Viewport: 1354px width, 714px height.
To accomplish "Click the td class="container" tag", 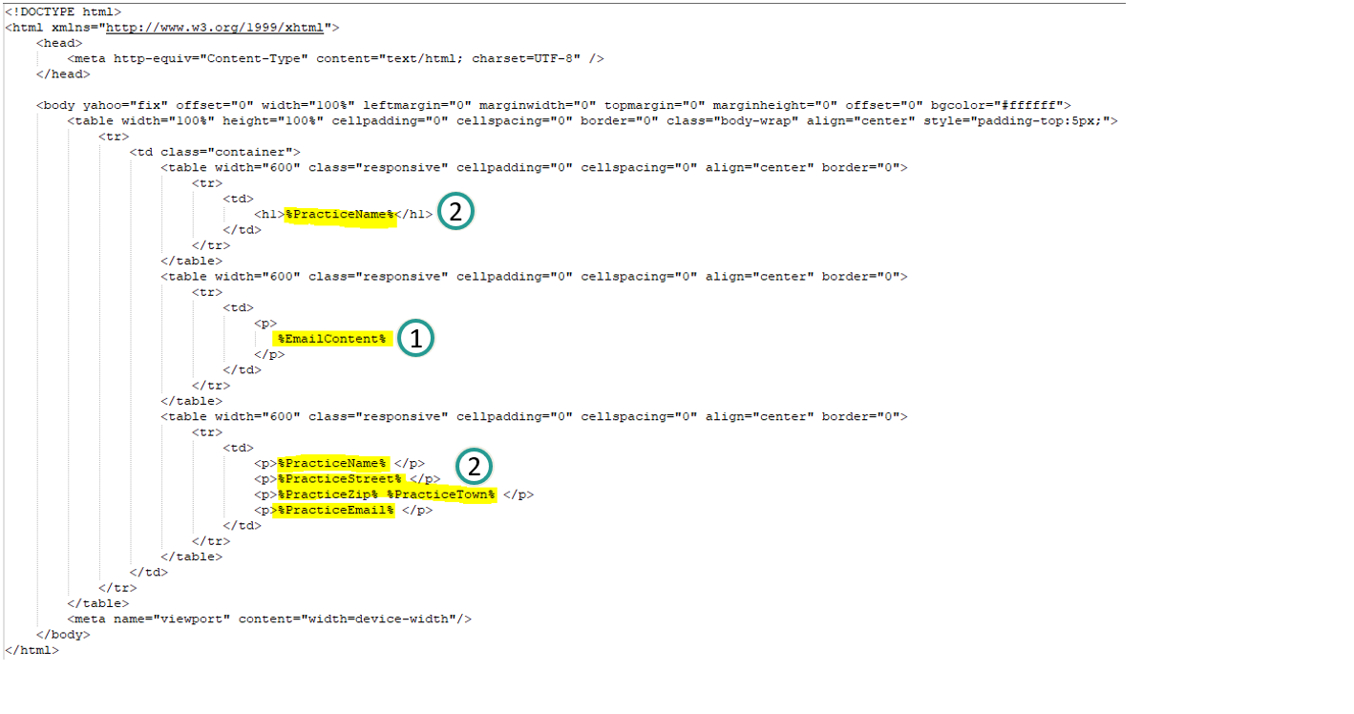I will [x=215, y=152].
